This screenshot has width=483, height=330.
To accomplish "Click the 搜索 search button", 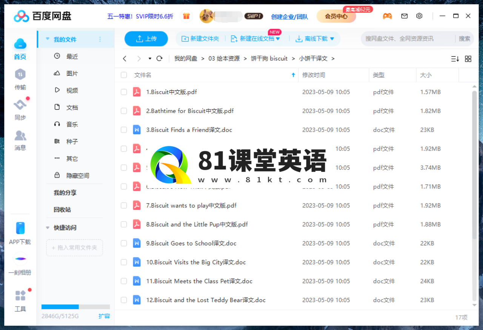I will (x=465, y=39).
